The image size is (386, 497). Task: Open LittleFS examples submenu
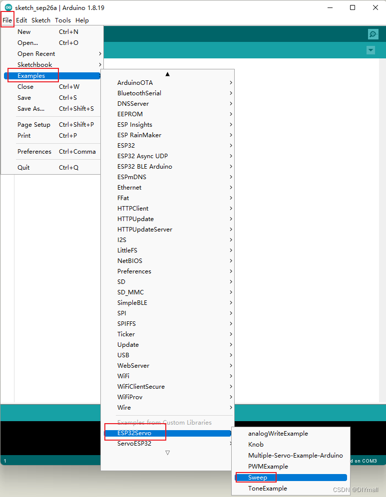168,250
